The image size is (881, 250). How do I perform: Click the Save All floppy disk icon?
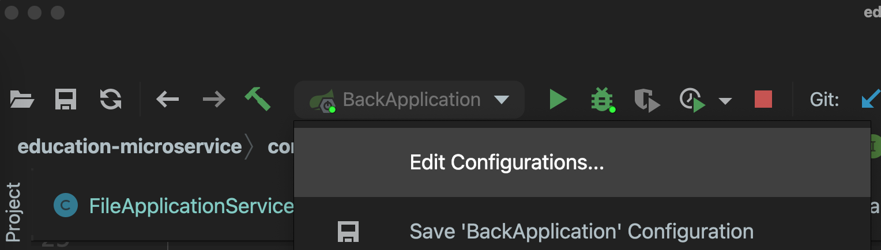tap(66, 100)
